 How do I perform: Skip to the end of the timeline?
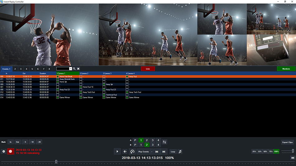(293, 158)
